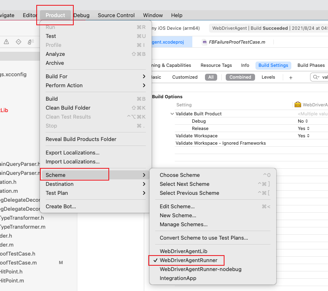Select the checked WebDriverAgentRunner scheme

click(213, 260)
